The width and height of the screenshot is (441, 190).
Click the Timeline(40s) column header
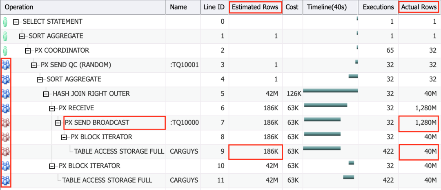330,7
